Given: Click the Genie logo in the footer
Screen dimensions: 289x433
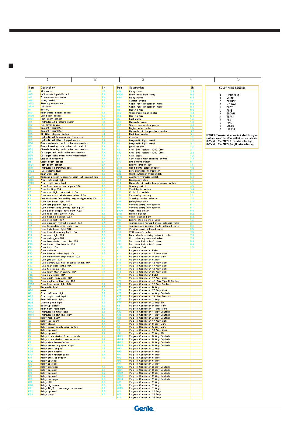Looking at the screenshot, I should point(144,409).
